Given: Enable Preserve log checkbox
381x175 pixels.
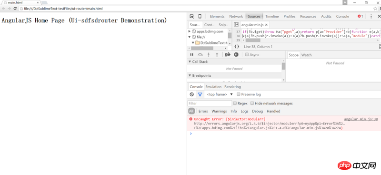Looking at the screenshot, I should click(239, 94).
